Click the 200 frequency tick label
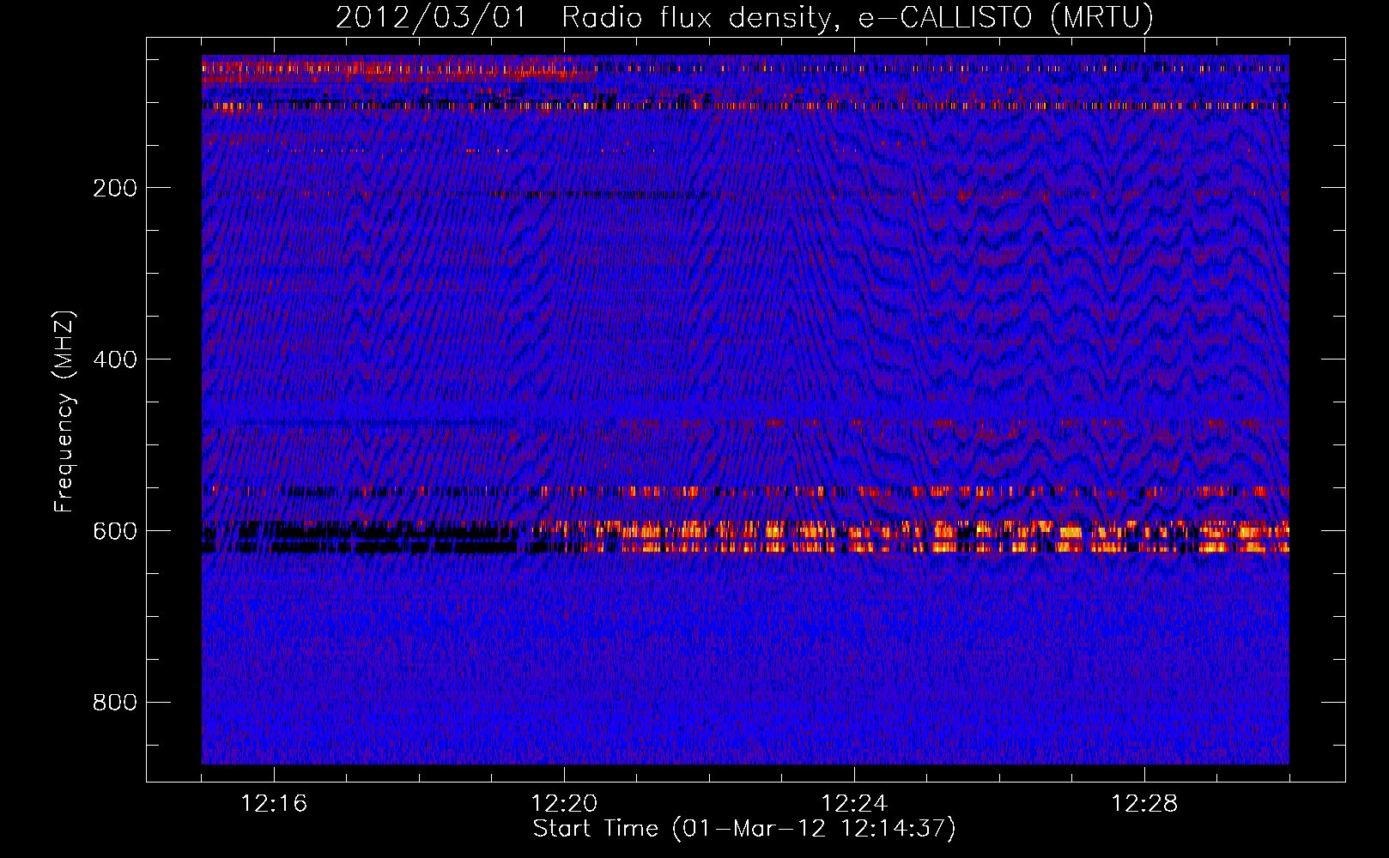The height and width of the screenshot is (858, 1389). (115, 188)
